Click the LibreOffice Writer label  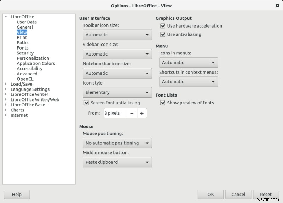29,94
